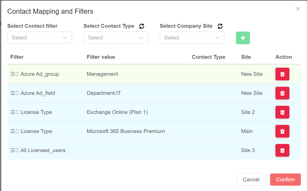Grab the drag handle for Azure Ad_group

[x=15, y=74]
